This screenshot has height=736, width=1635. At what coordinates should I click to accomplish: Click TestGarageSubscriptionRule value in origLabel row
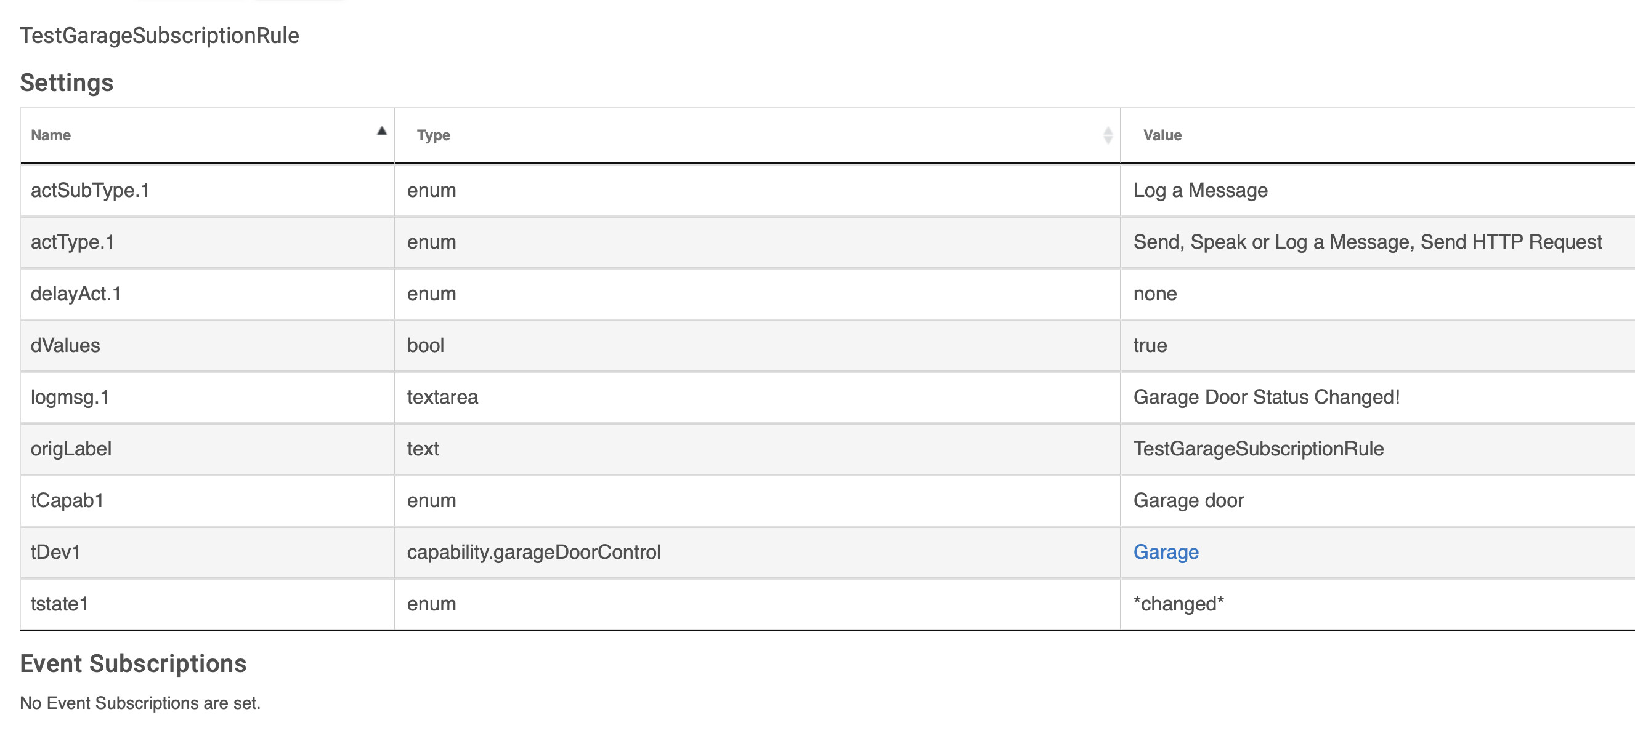click(1258, 449)
